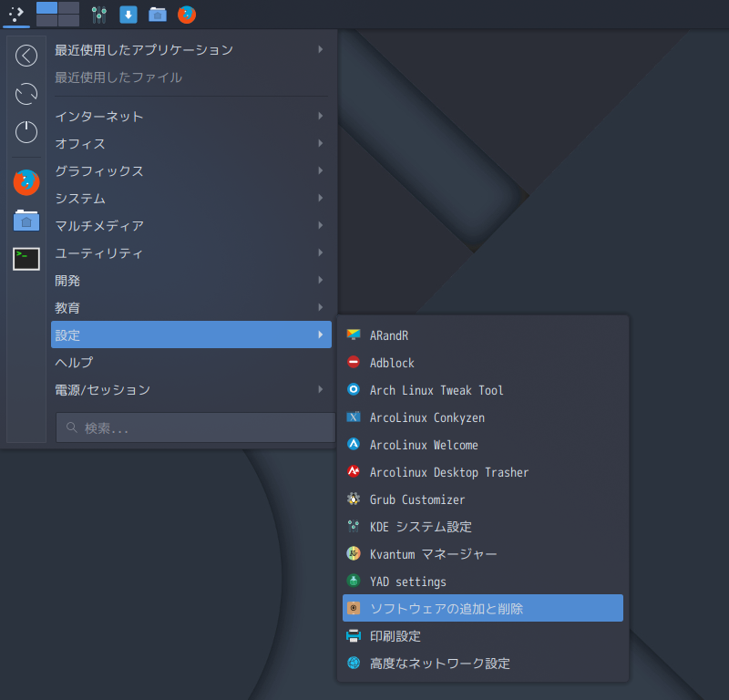Screen dimensions: 729x700
Task: Expand the マルチメディア submenu arrow
Action: pyautogui.click(x=321, y=225)
